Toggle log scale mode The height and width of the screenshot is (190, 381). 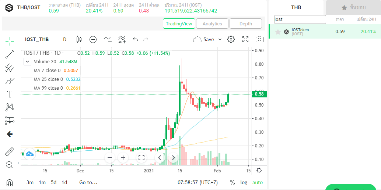coord(244,183)
